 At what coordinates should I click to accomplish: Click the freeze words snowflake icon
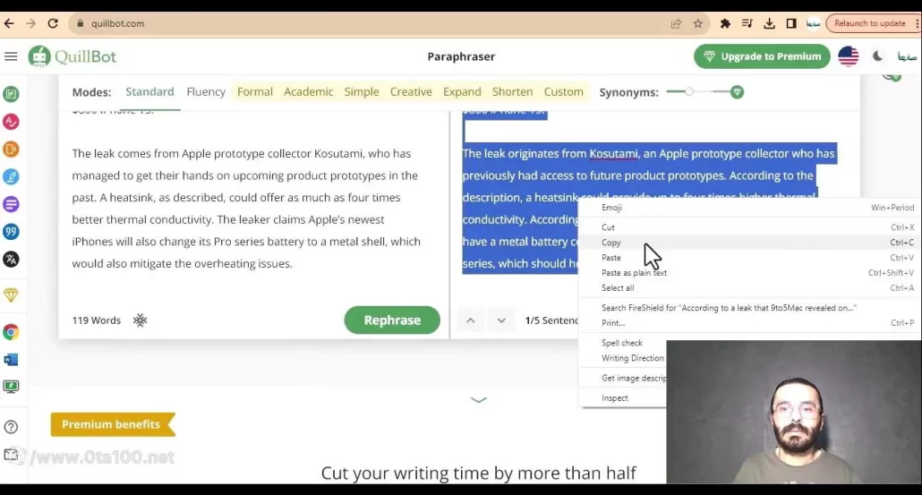tap(140, 320)
